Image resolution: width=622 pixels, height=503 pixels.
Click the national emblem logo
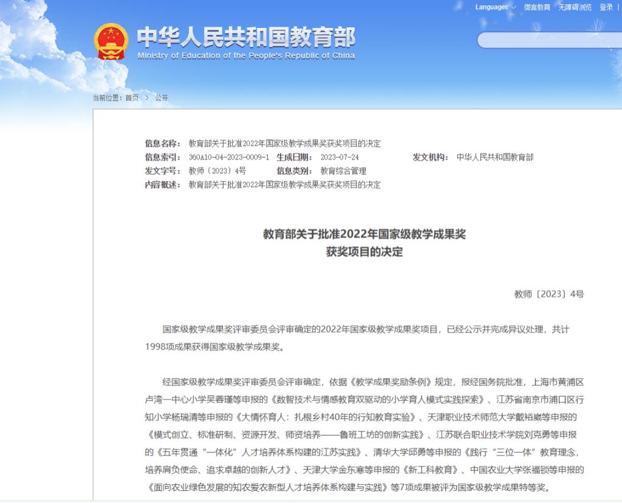click(111, 42)
